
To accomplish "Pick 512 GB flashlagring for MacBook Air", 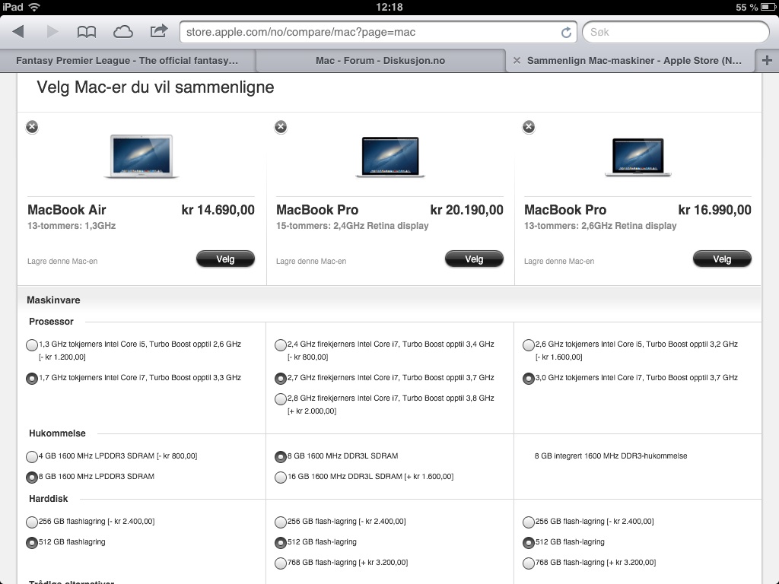I will click(32, 543).
